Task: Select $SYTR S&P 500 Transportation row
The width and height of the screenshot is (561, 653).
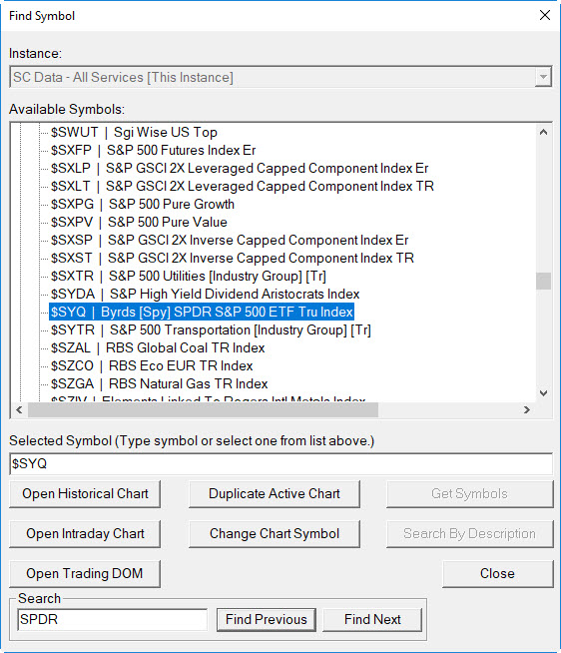Action: pyautogui.click(x=211, y=329)
